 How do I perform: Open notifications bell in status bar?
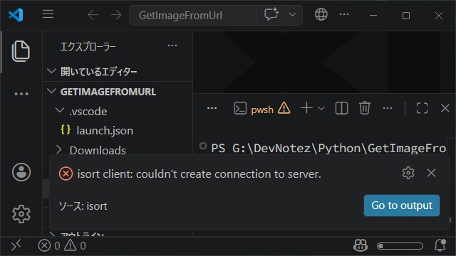pyautogui.click(x=440, y=245)
